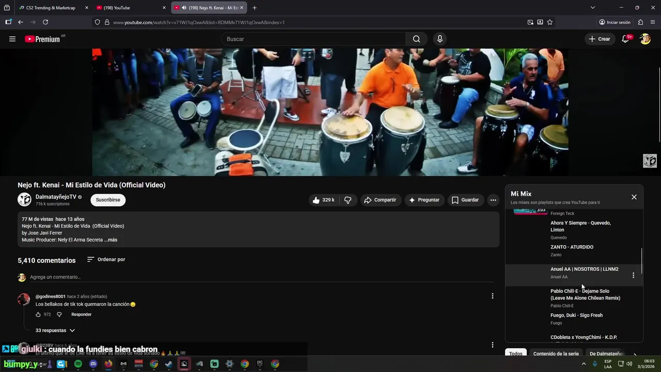Like the godines8001 comment
Screen dimensions: 661x372
click(x=38, y=314)
